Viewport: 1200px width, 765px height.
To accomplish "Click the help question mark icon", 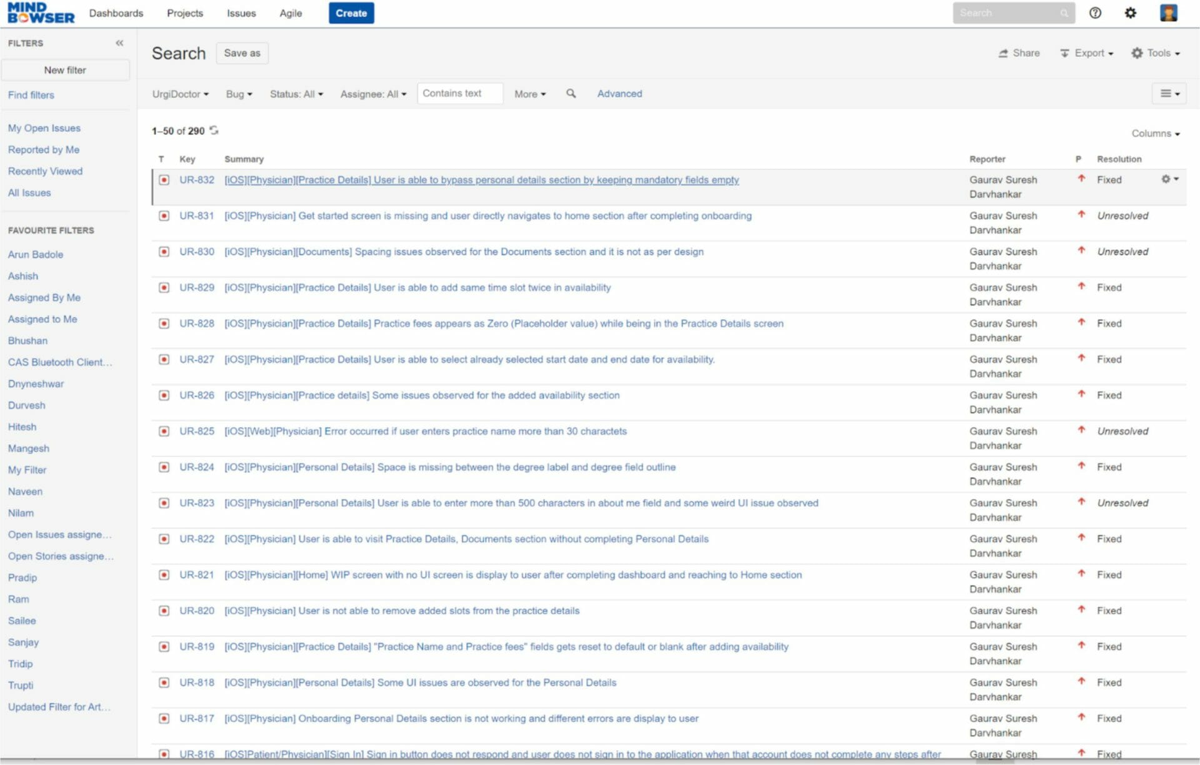I will click(x=1096, y=12).
